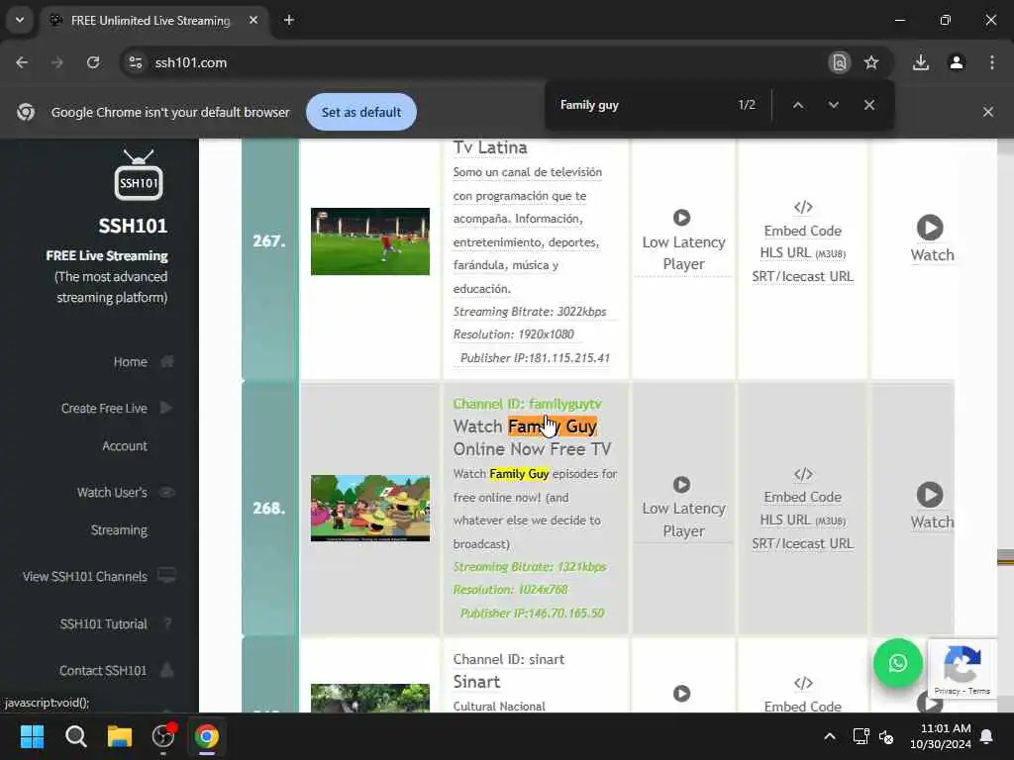
Task: Show hidden system tray icons
Action: (x=830, y=736)
